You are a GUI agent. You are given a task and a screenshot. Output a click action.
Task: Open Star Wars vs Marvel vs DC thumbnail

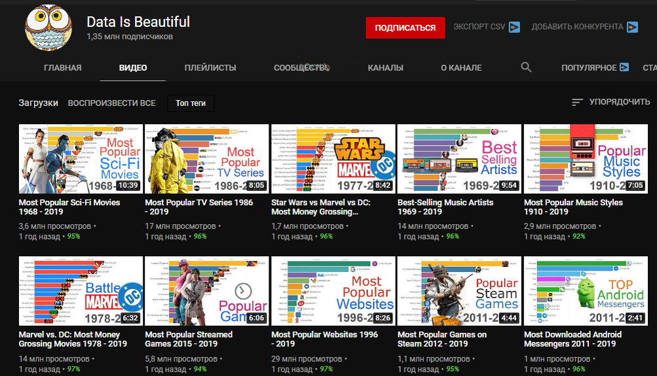pyautogui.click(x=333, y=159)
